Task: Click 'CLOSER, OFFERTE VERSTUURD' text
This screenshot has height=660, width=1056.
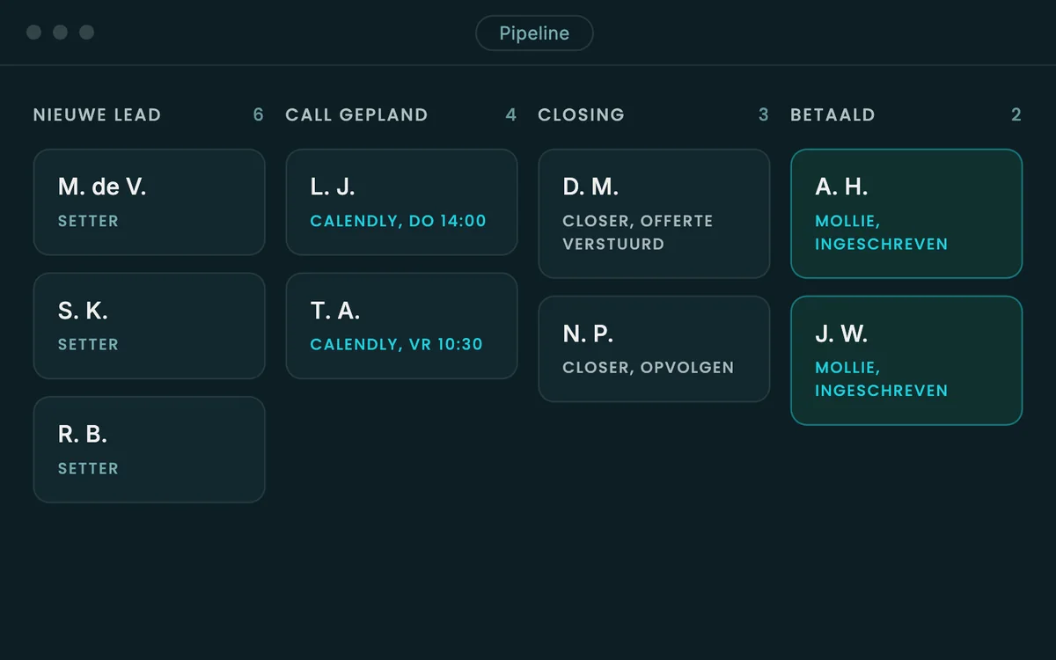Action: pos(638,232)
